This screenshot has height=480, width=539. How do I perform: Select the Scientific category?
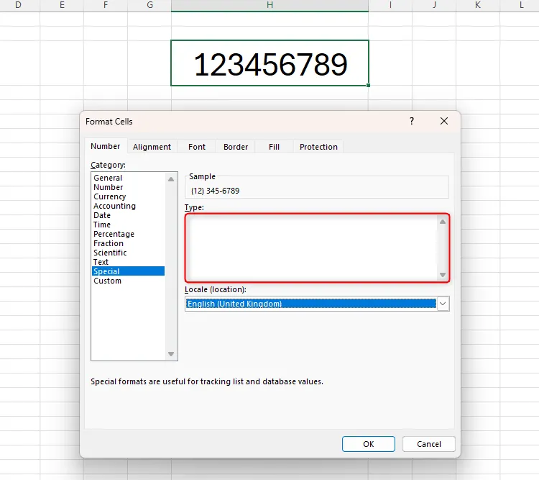click(110, 253)
